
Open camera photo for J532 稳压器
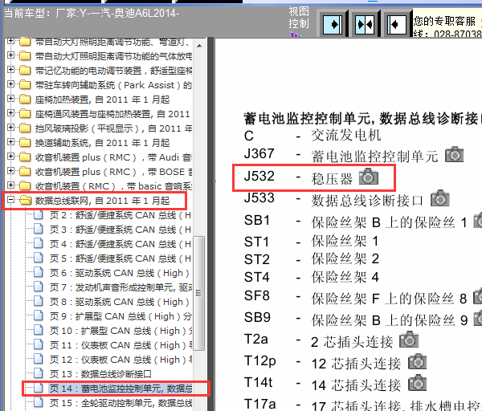[369, 177]
